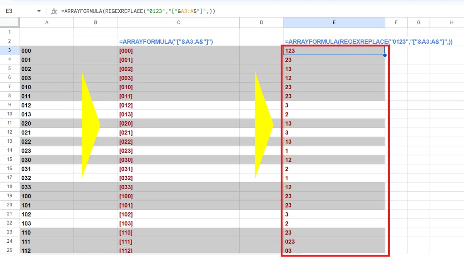This screenshot has height=257, width=464.
Task: Select cell C23 containing [110]
Action: click(x=179, y=232)
